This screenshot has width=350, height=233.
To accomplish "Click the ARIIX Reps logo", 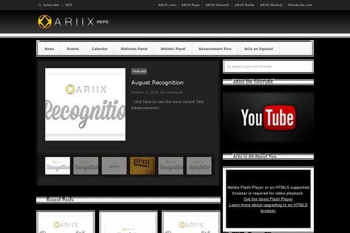I will click(73, 22).
